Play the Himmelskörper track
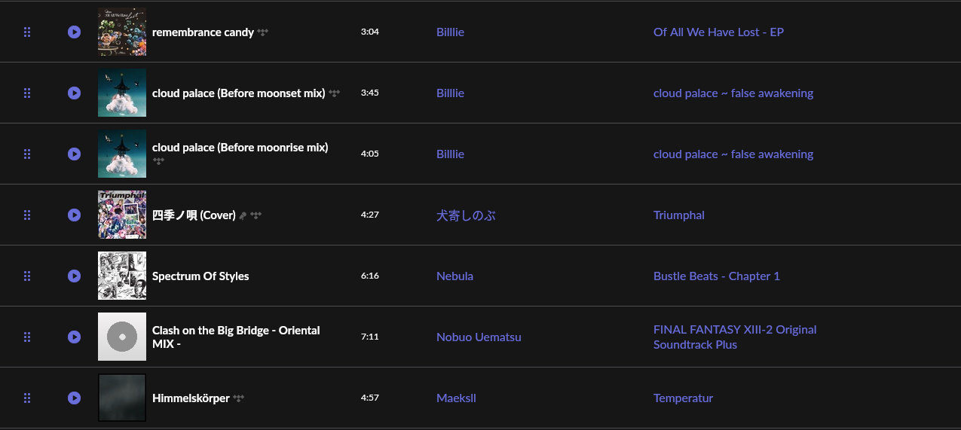Image resolution: width=961 pixels, height=430 pixels. (x=74, y=398)
